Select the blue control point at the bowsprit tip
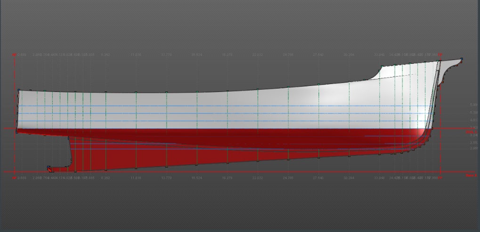 [462, 59]
